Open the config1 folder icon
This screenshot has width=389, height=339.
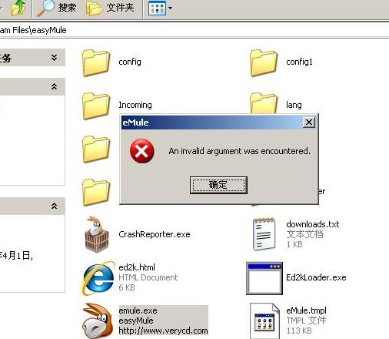[x=264, y=63]
